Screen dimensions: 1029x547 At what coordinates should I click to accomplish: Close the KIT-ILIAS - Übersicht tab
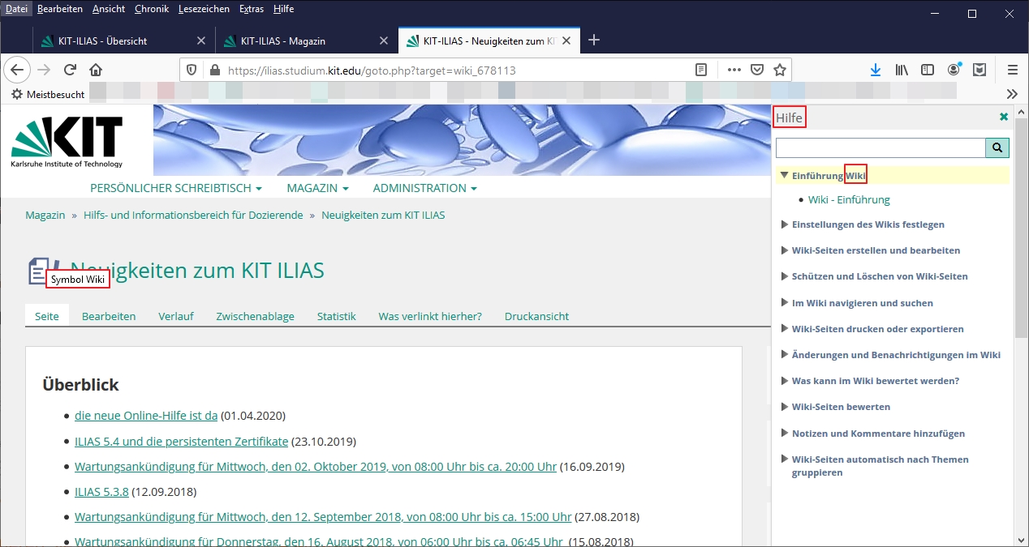coord(201,41)
